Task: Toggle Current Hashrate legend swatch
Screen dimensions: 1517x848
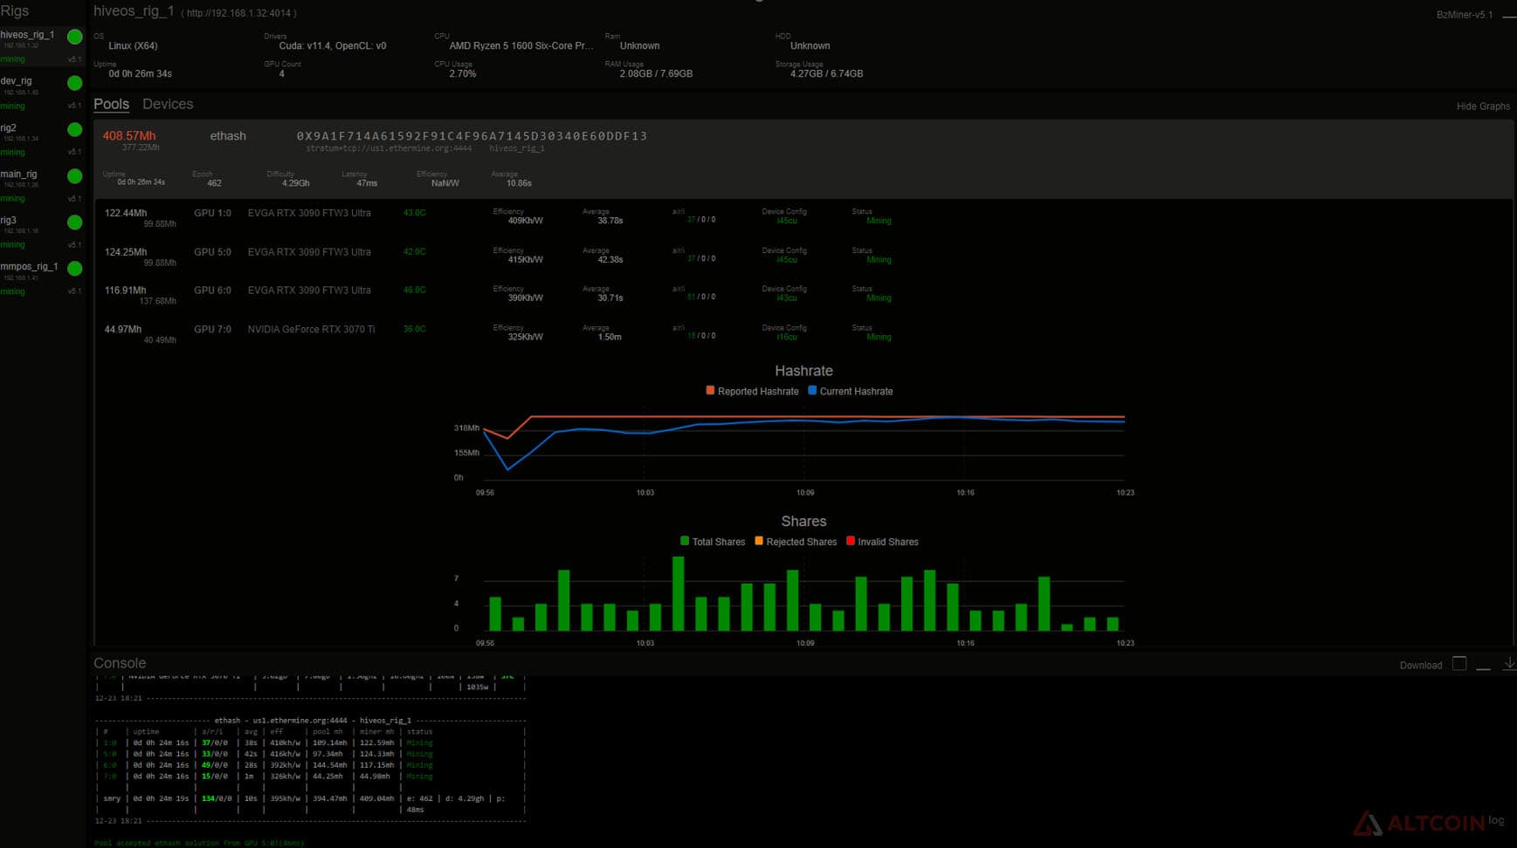Action: click(812, 391)
